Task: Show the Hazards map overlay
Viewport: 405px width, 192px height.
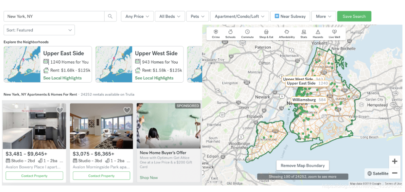Action: [318, 33]
